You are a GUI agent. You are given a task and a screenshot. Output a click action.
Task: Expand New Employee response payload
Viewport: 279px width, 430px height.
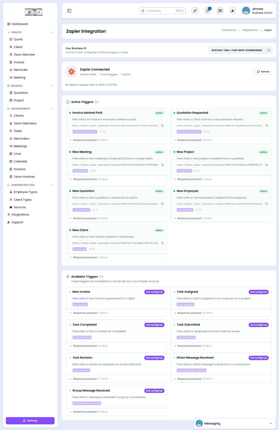point(221,218)
